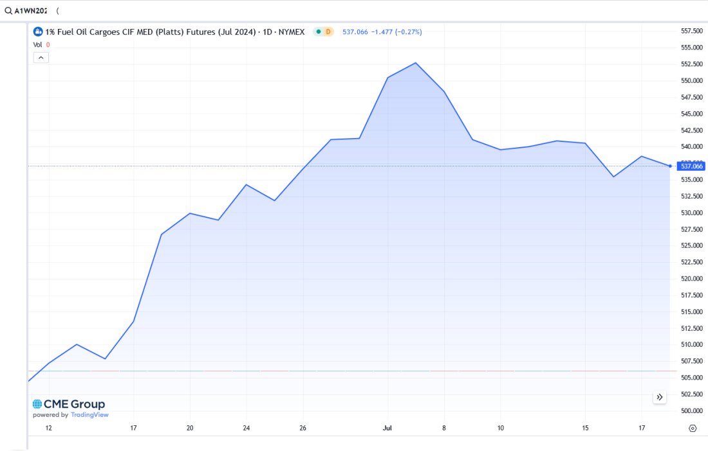Open the TradingView link

[x=89, y=415]
